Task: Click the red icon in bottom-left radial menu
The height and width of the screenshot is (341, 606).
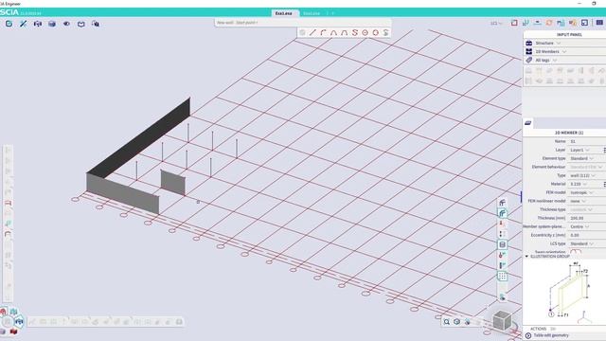Action: (3, 312)
